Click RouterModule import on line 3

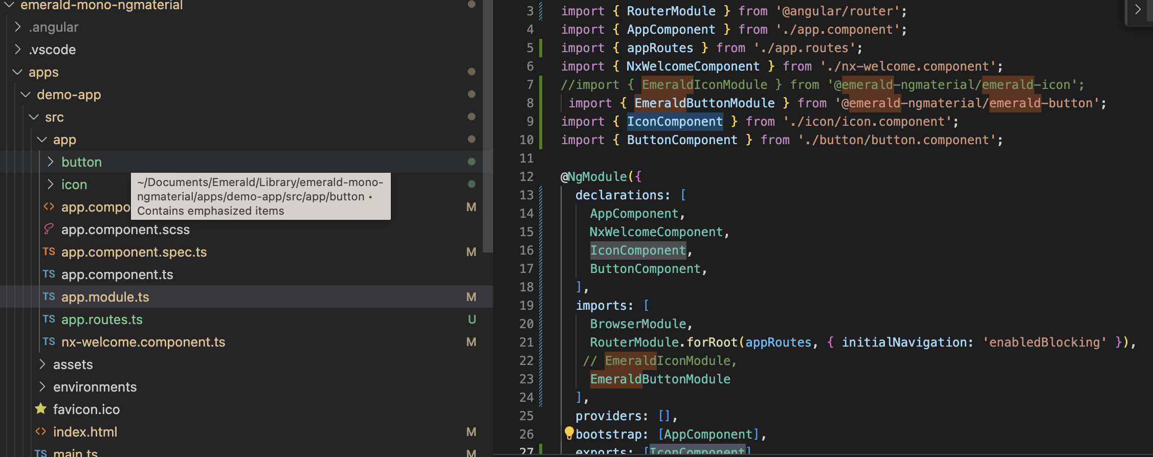671,11
